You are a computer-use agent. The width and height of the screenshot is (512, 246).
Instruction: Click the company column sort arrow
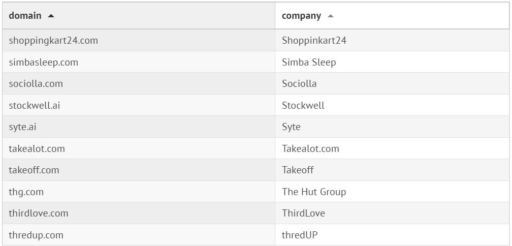pyautogui.click(x=331, y=16)
